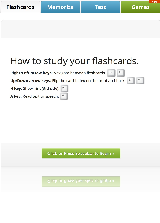The image size is (160, 223).
Task: Click the "A key" bold label
Action: [16, 96]
